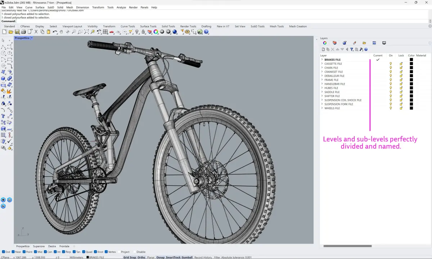Expand the CHAIN FILE layer
Screen dimensions: 432x259
pyautogui.click(x=322, y=68)
